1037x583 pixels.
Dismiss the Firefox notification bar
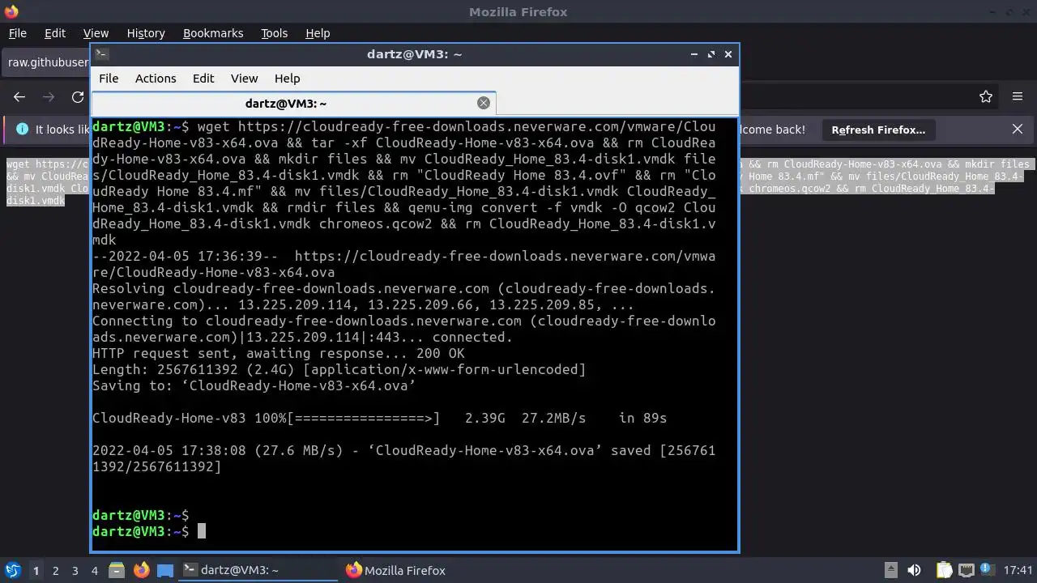coord(1018,130)
